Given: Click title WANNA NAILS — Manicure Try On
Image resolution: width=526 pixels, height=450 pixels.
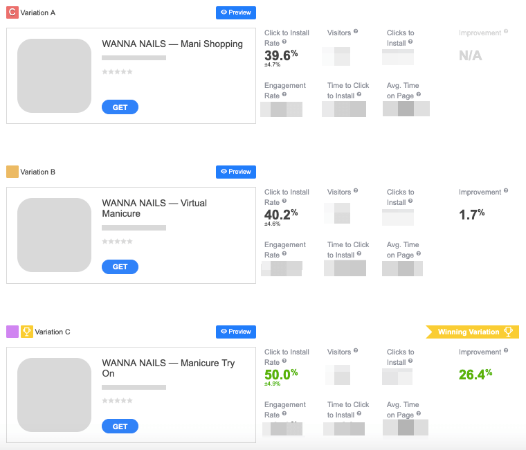Looking at the screenshot, I should (168, 368).
